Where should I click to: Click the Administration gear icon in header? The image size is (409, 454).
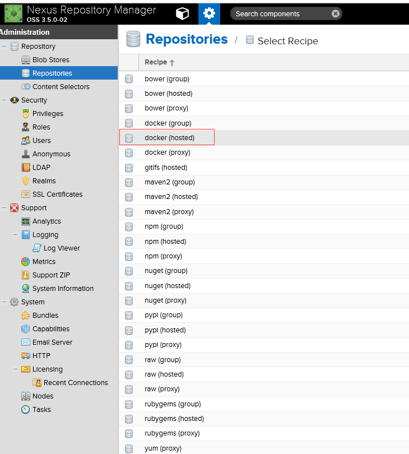click(x=209, y=13)
